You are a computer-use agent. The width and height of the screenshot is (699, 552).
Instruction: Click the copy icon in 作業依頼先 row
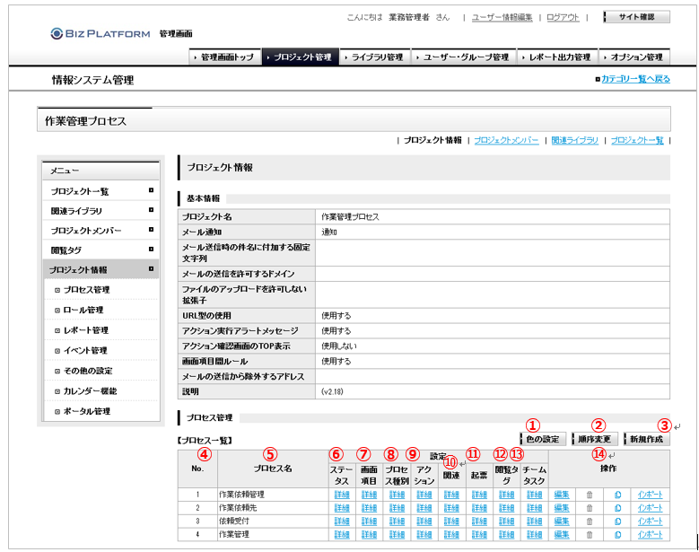[x=617, y=508]
